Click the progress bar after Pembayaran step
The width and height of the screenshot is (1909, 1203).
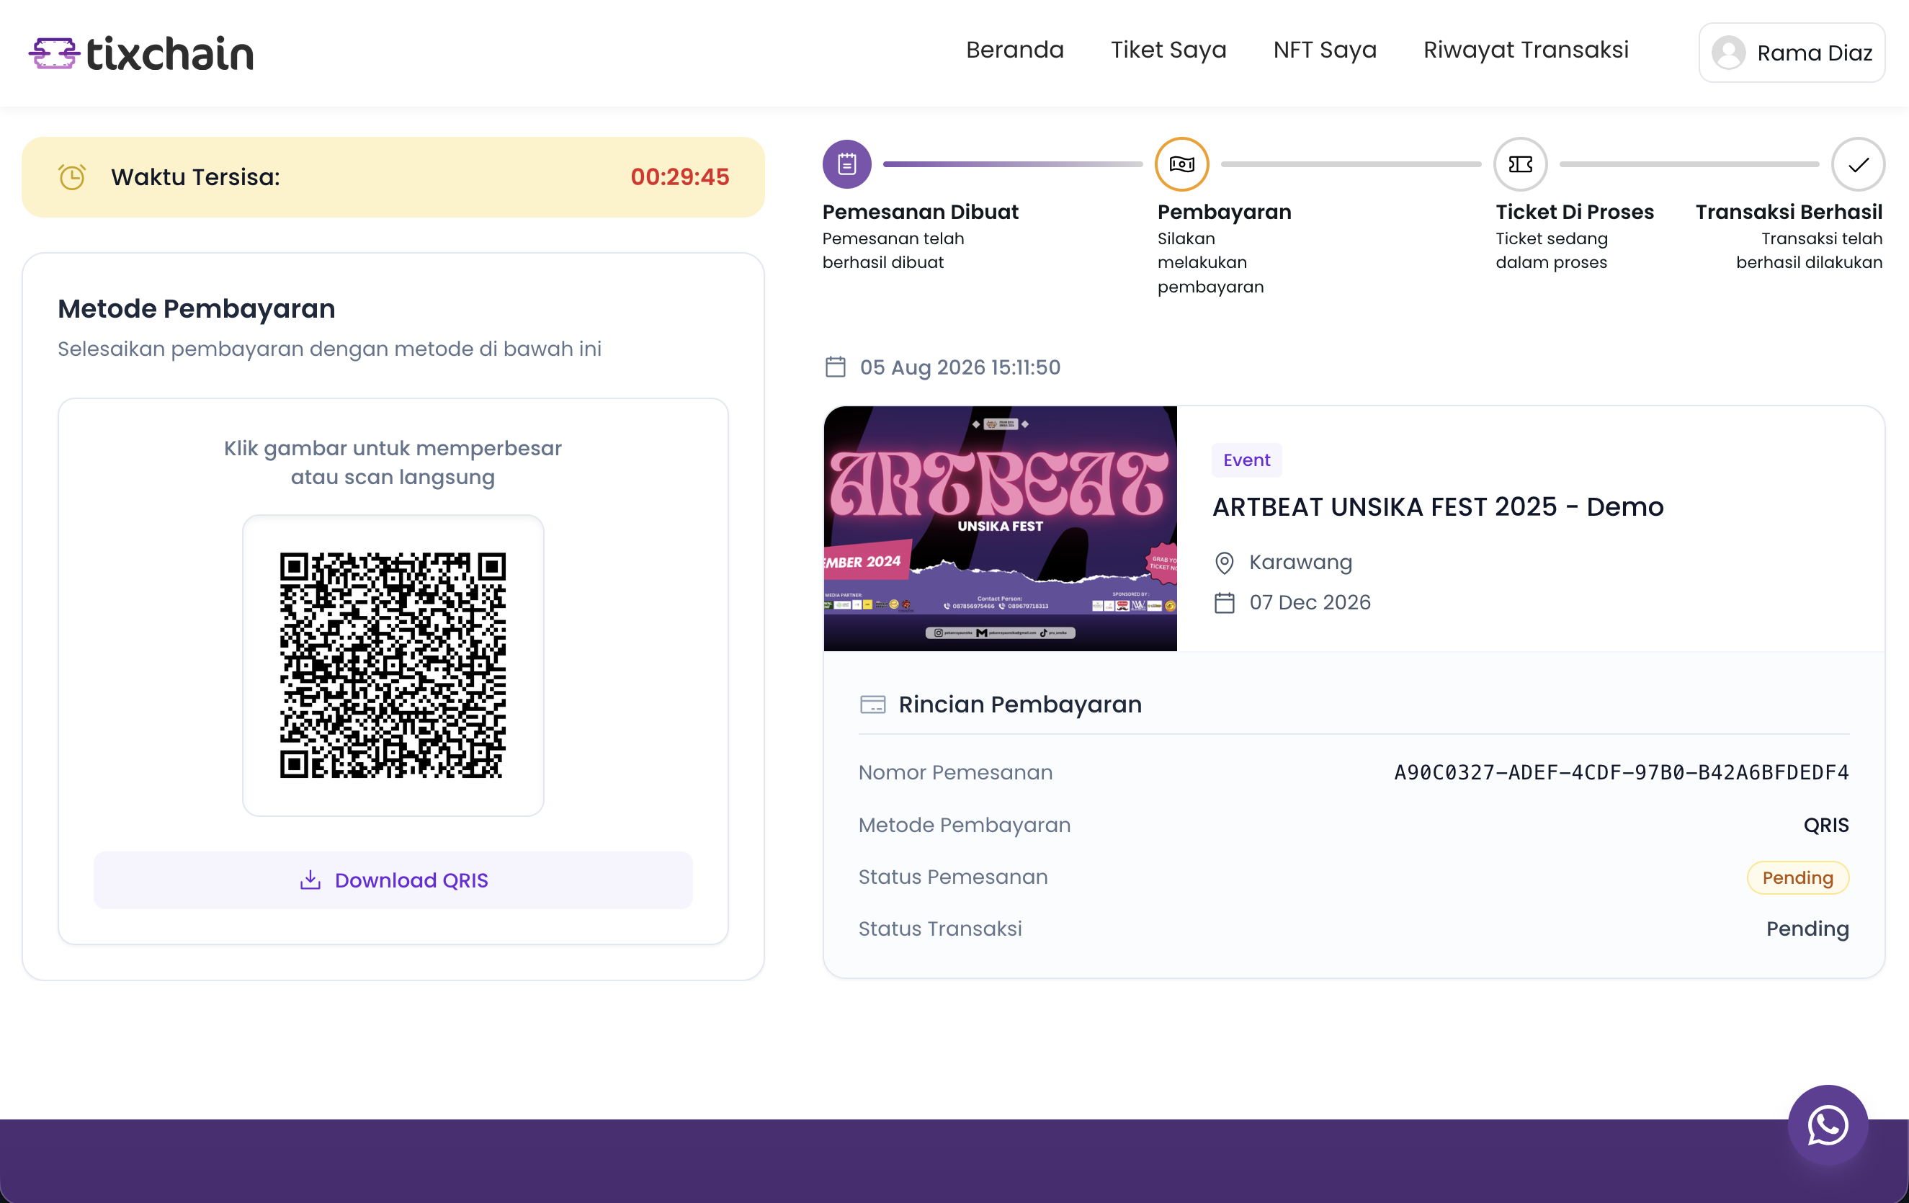pyautogui.click(x=1351, y=164)
